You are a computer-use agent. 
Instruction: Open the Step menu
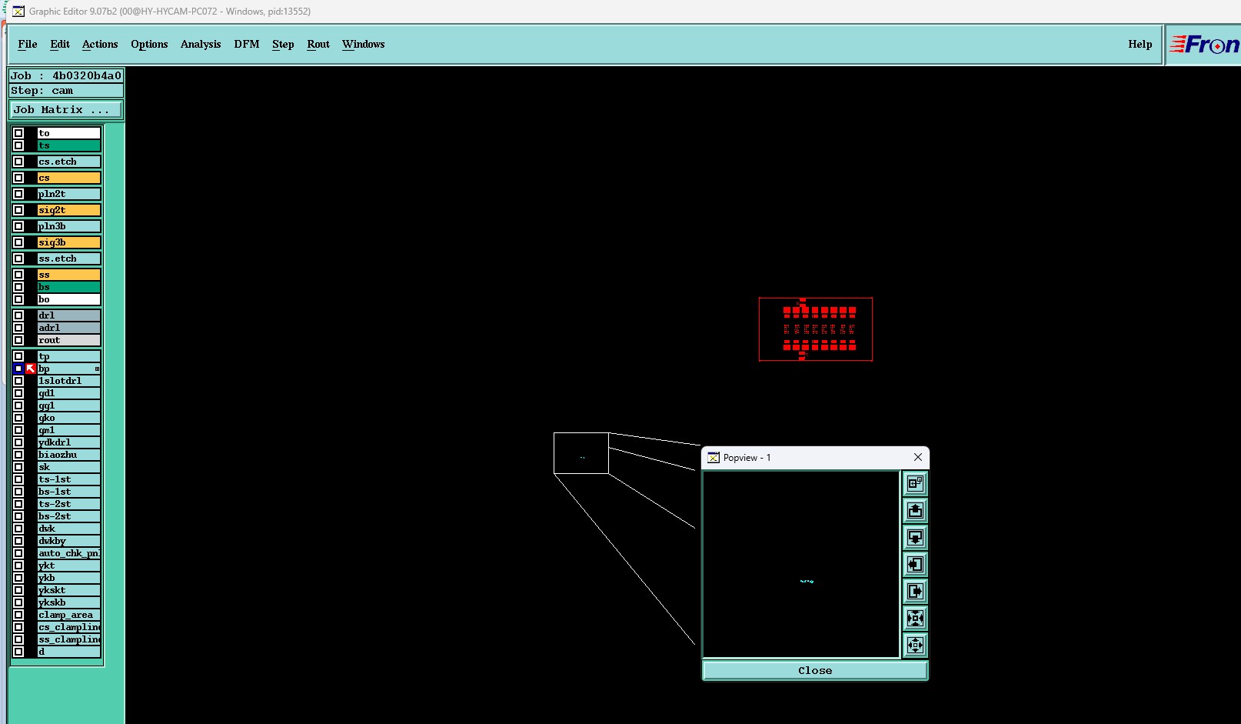pos(283,44)
